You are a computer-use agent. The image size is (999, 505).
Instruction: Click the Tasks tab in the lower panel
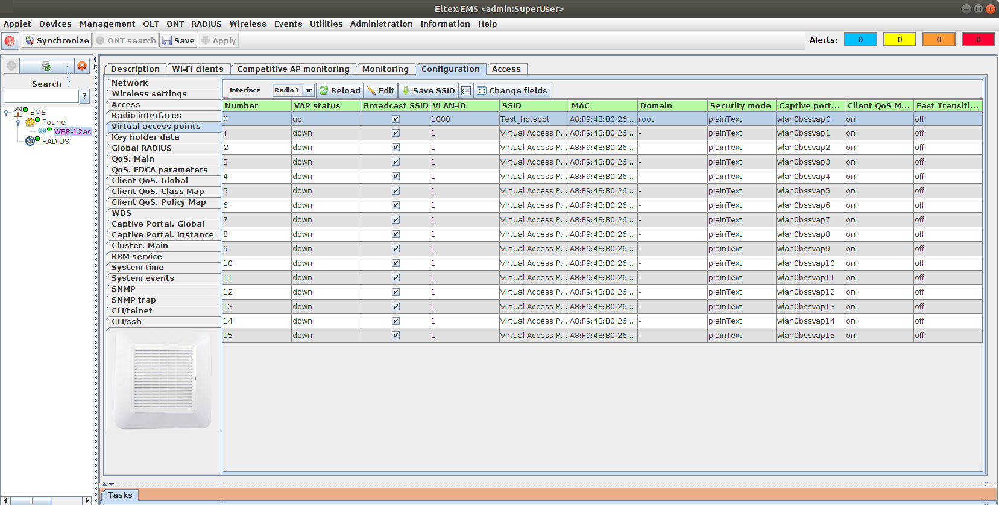click(120, 495)
